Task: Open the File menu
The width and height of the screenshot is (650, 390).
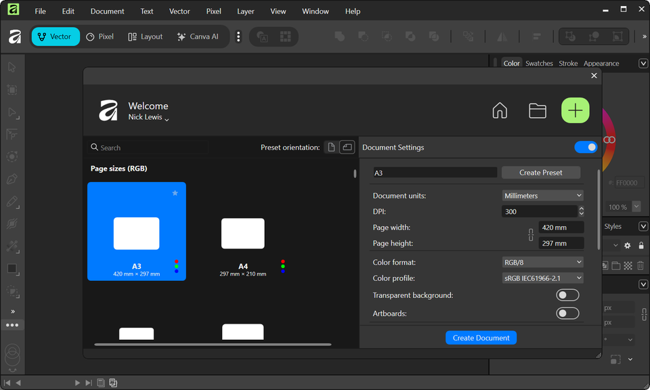Action: pos(40,12)
